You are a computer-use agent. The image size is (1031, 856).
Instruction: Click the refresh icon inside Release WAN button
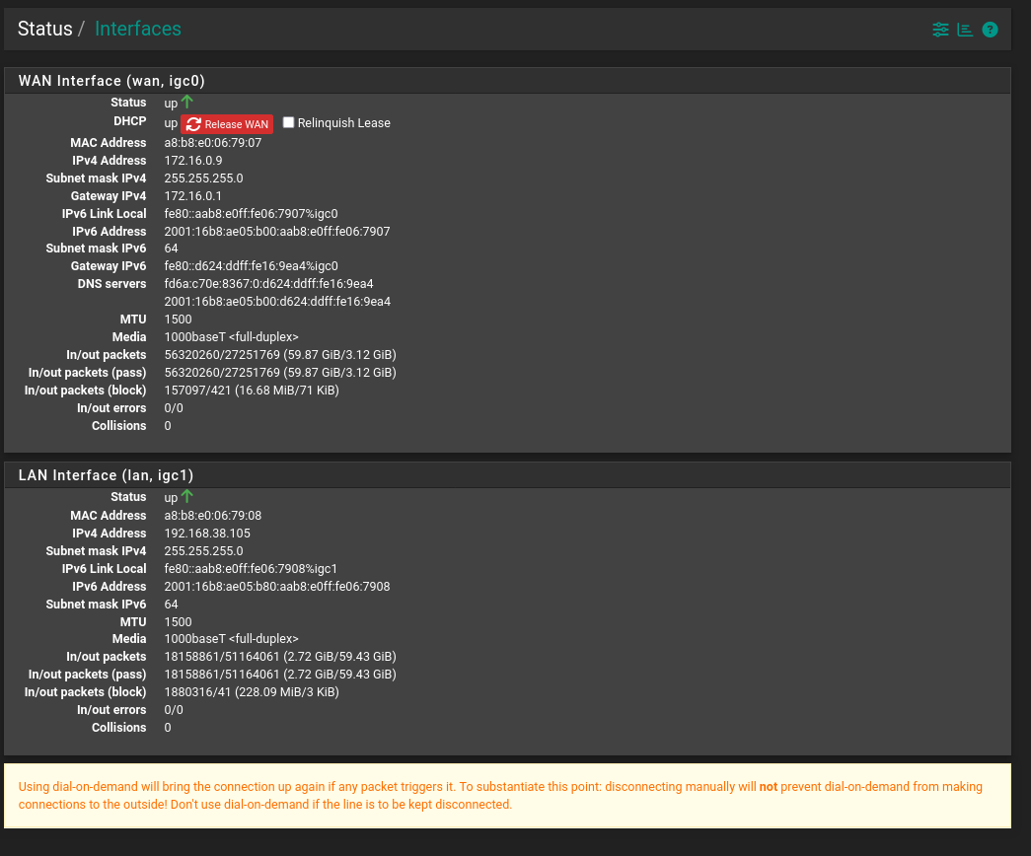point(193,124)
